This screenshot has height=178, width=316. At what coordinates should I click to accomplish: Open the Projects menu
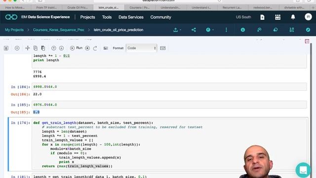[87, 17]
